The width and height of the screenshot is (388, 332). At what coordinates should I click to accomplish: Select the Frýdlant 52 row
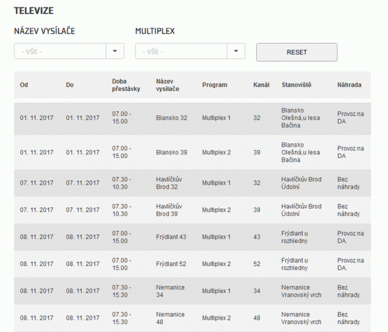(x=193, y=264)
